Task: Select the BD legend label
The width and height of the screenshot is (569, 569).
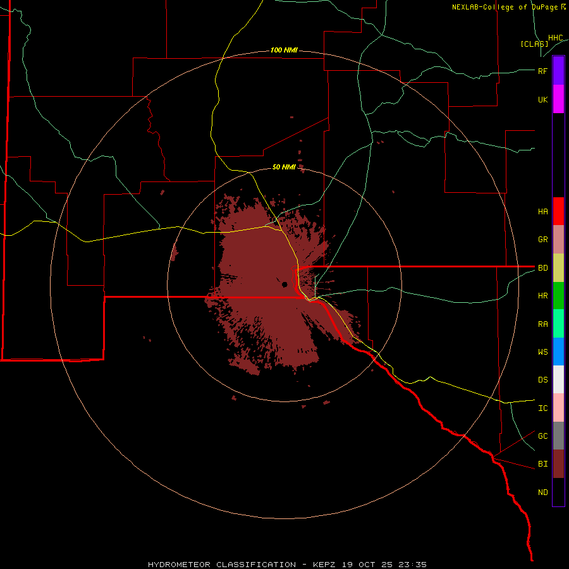Action: 542,268
